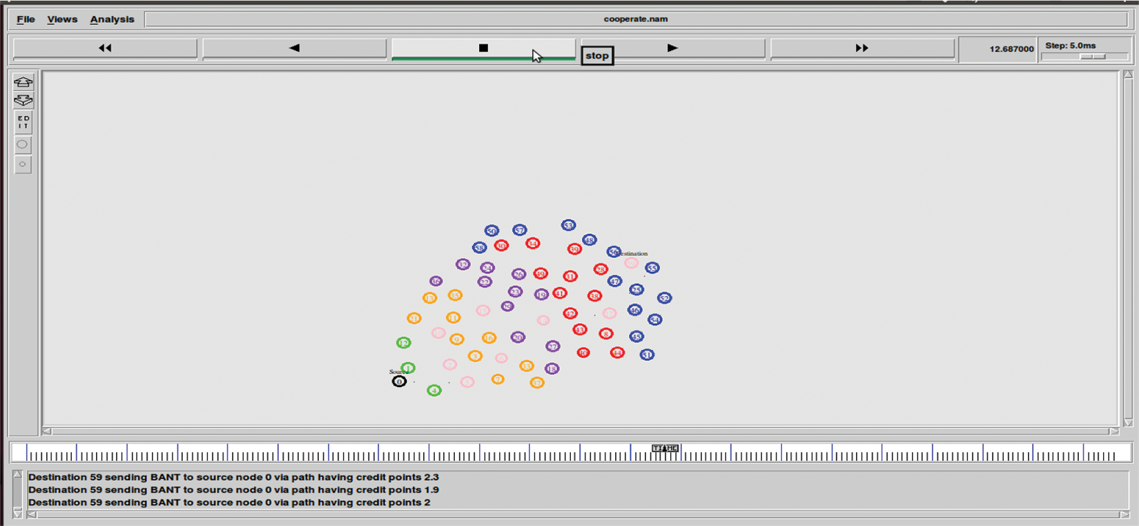Click the black source node 0

click(399, 382)
